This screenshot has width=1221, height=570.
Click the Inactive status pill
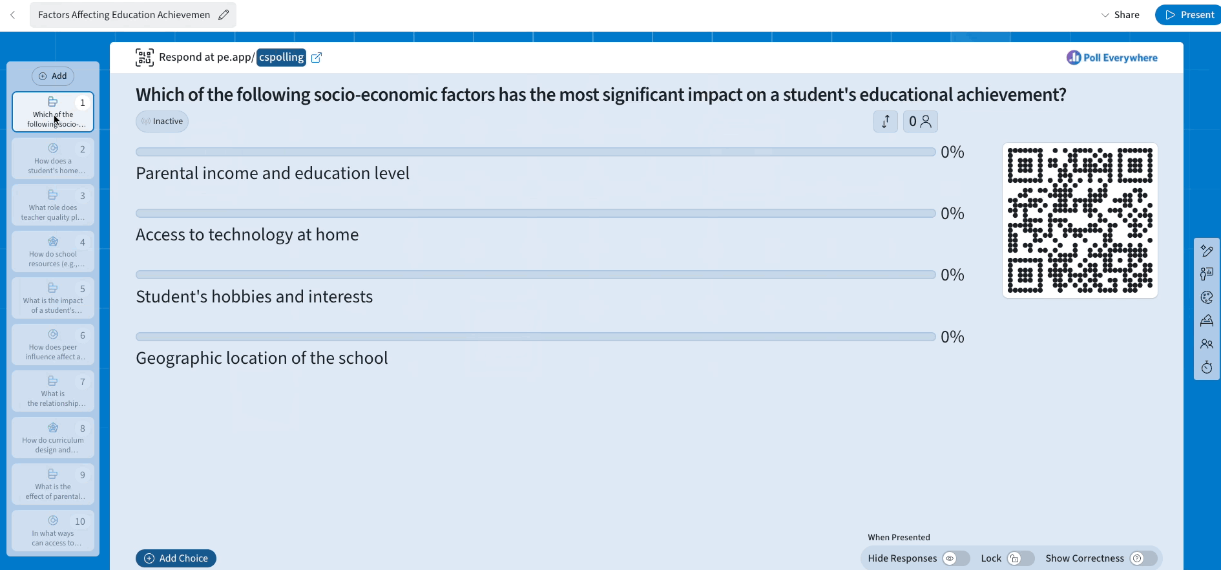(162, 121)
